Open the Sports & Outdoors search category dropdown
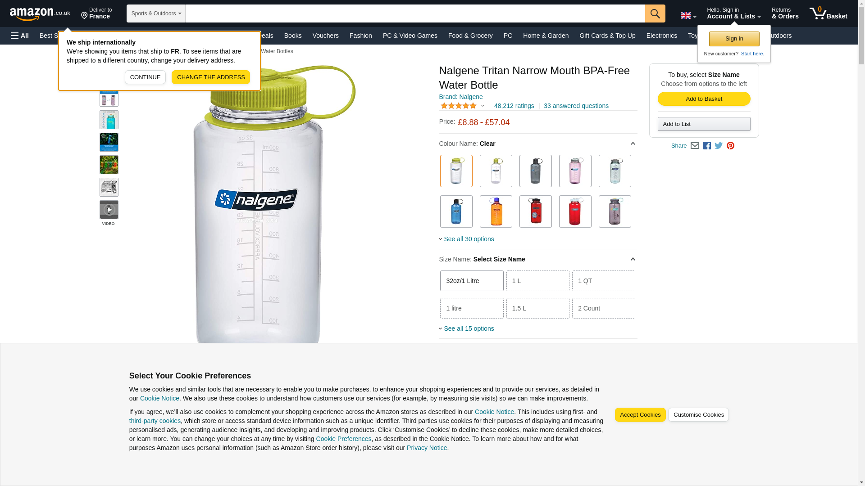The image size is (865, 486). pyautogui.click(x=156, y=13)
